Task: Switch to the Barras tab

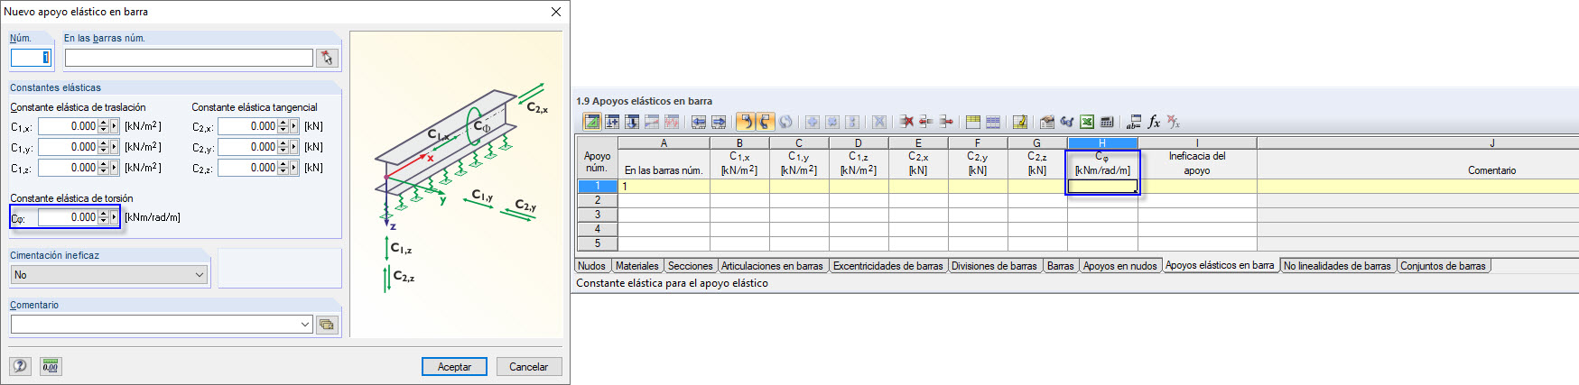Action: pyautogui.click(x=1060, y=266)
